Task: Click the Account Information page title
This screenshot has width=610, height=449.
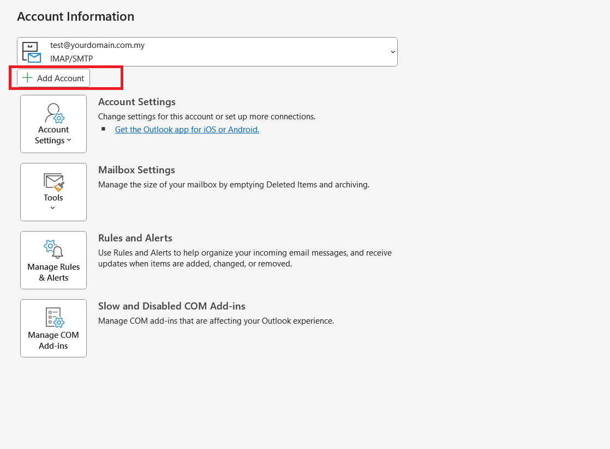Action: coord(75,16)
